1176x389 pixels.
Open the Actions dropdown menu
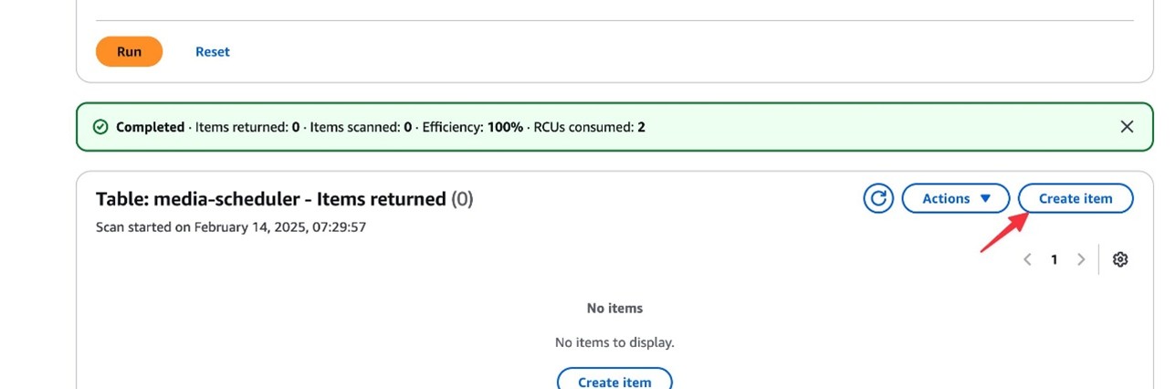(955, 198)
